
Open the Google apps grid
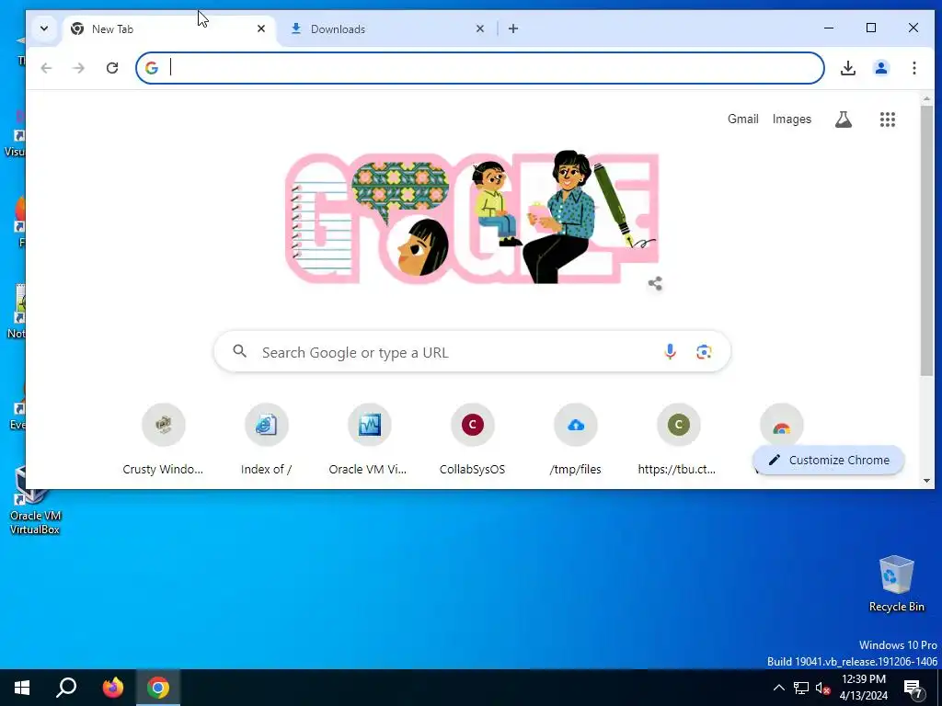coord(888,120)
